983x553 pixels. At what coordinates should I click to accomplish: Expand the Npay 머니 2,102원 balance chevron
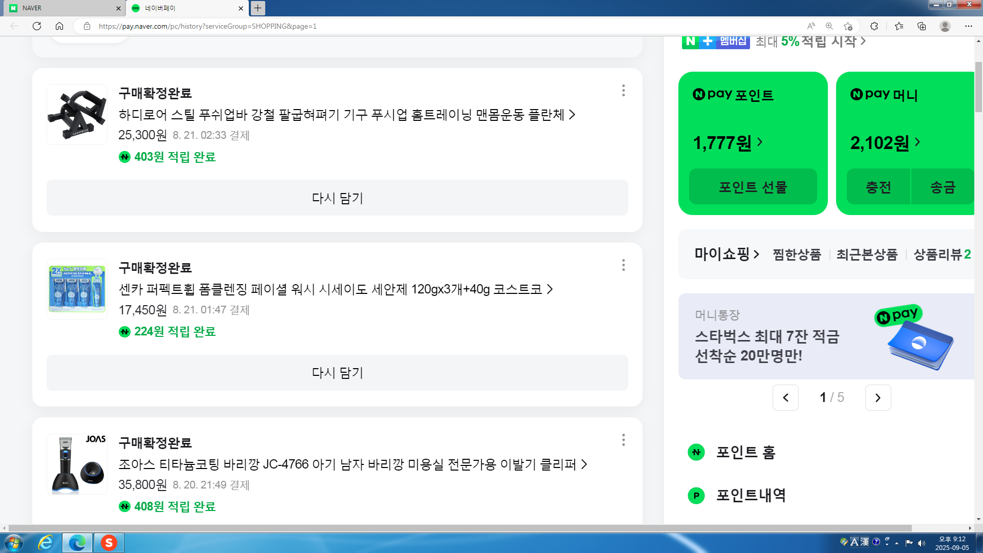click(917, 142)
